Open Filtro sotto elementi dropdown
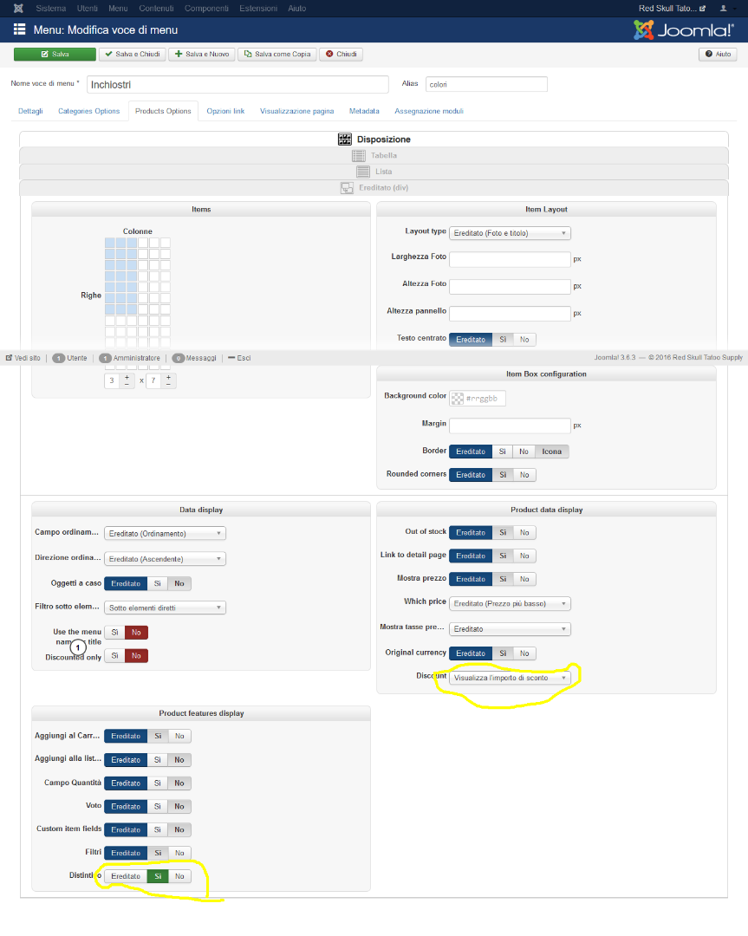748x936 pixels. click(165, 608)
